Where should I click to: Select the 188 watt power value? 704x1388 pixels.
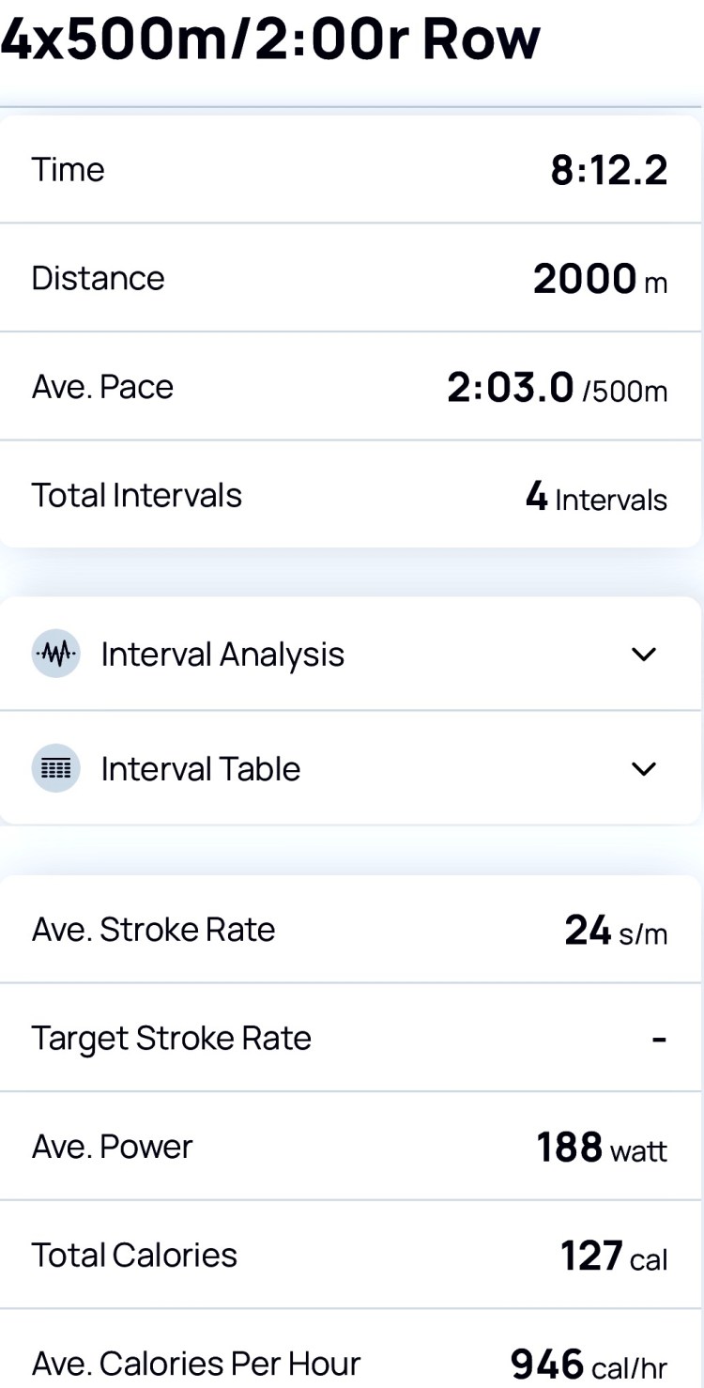(x=602, y=1147)
